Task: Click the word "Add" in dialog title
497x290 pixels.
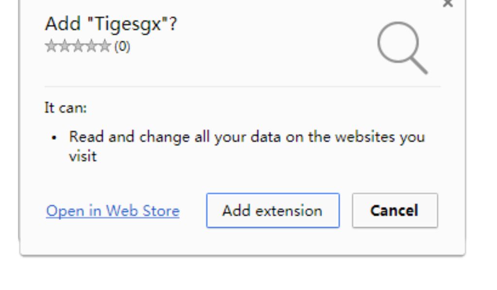Action: pos(59,24)
